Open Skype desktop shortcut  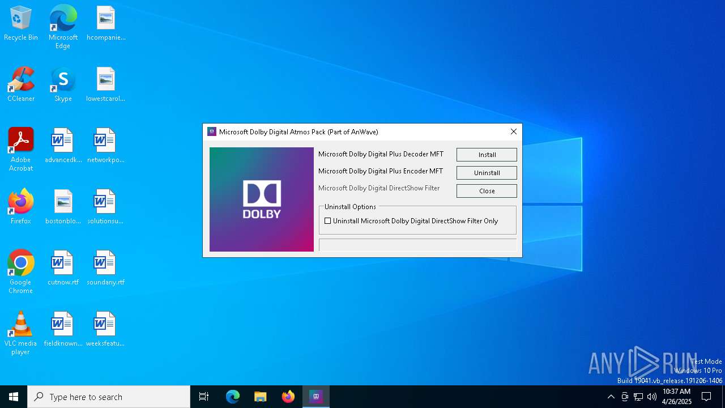[x=63, y=84]
